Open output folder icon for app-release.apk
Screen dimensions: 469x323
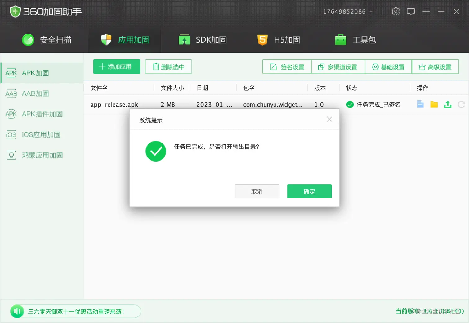[x=434, y=104]
